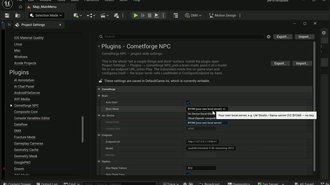Open the DMX toolbar dropdown
The image size is (330, 185).
(193, 15)
